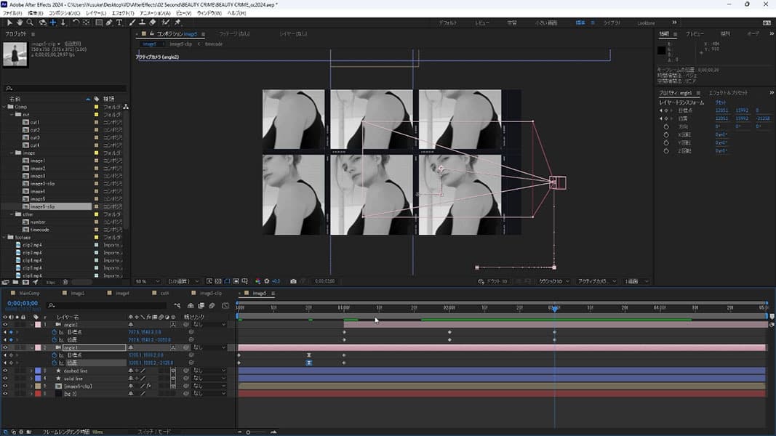This screenshot has height=436, width=776.
Task: Select the Puppet Pin tool
Action: (x=177, y=23)
